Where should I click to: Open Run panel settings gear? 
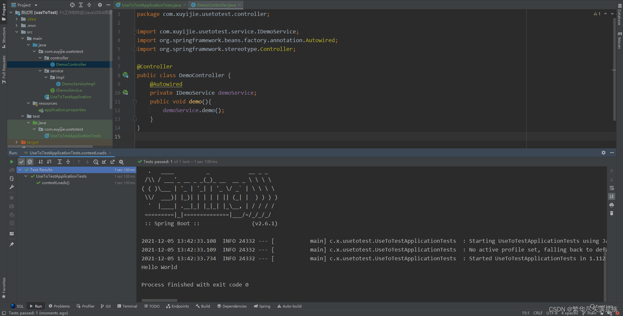604,153
